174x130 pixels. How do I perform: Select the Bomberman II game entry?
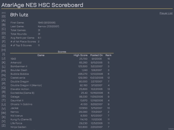point(19,66)
